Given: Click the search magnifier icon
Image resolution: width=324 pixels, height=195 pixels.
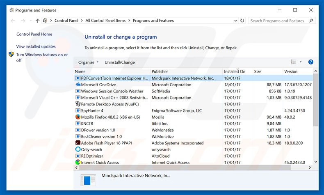Looking at the screenshot, I should pos(311,21).
